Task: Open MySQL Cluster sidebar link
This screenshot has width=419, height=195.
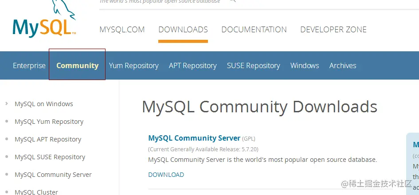Action: coord(36,192)
